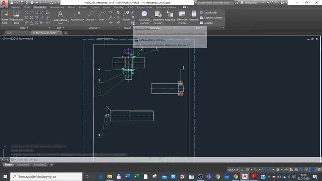This screenshot has height=181, width=322.
Task: Open the Víceřádkový text dropdown arrow
Action: 68,21
